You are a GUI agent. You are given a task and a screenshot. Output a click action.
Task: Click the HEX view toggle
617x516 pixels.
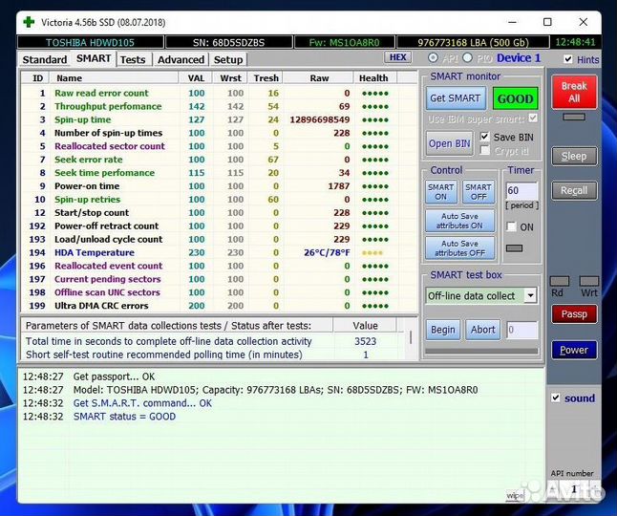point(397,58)
